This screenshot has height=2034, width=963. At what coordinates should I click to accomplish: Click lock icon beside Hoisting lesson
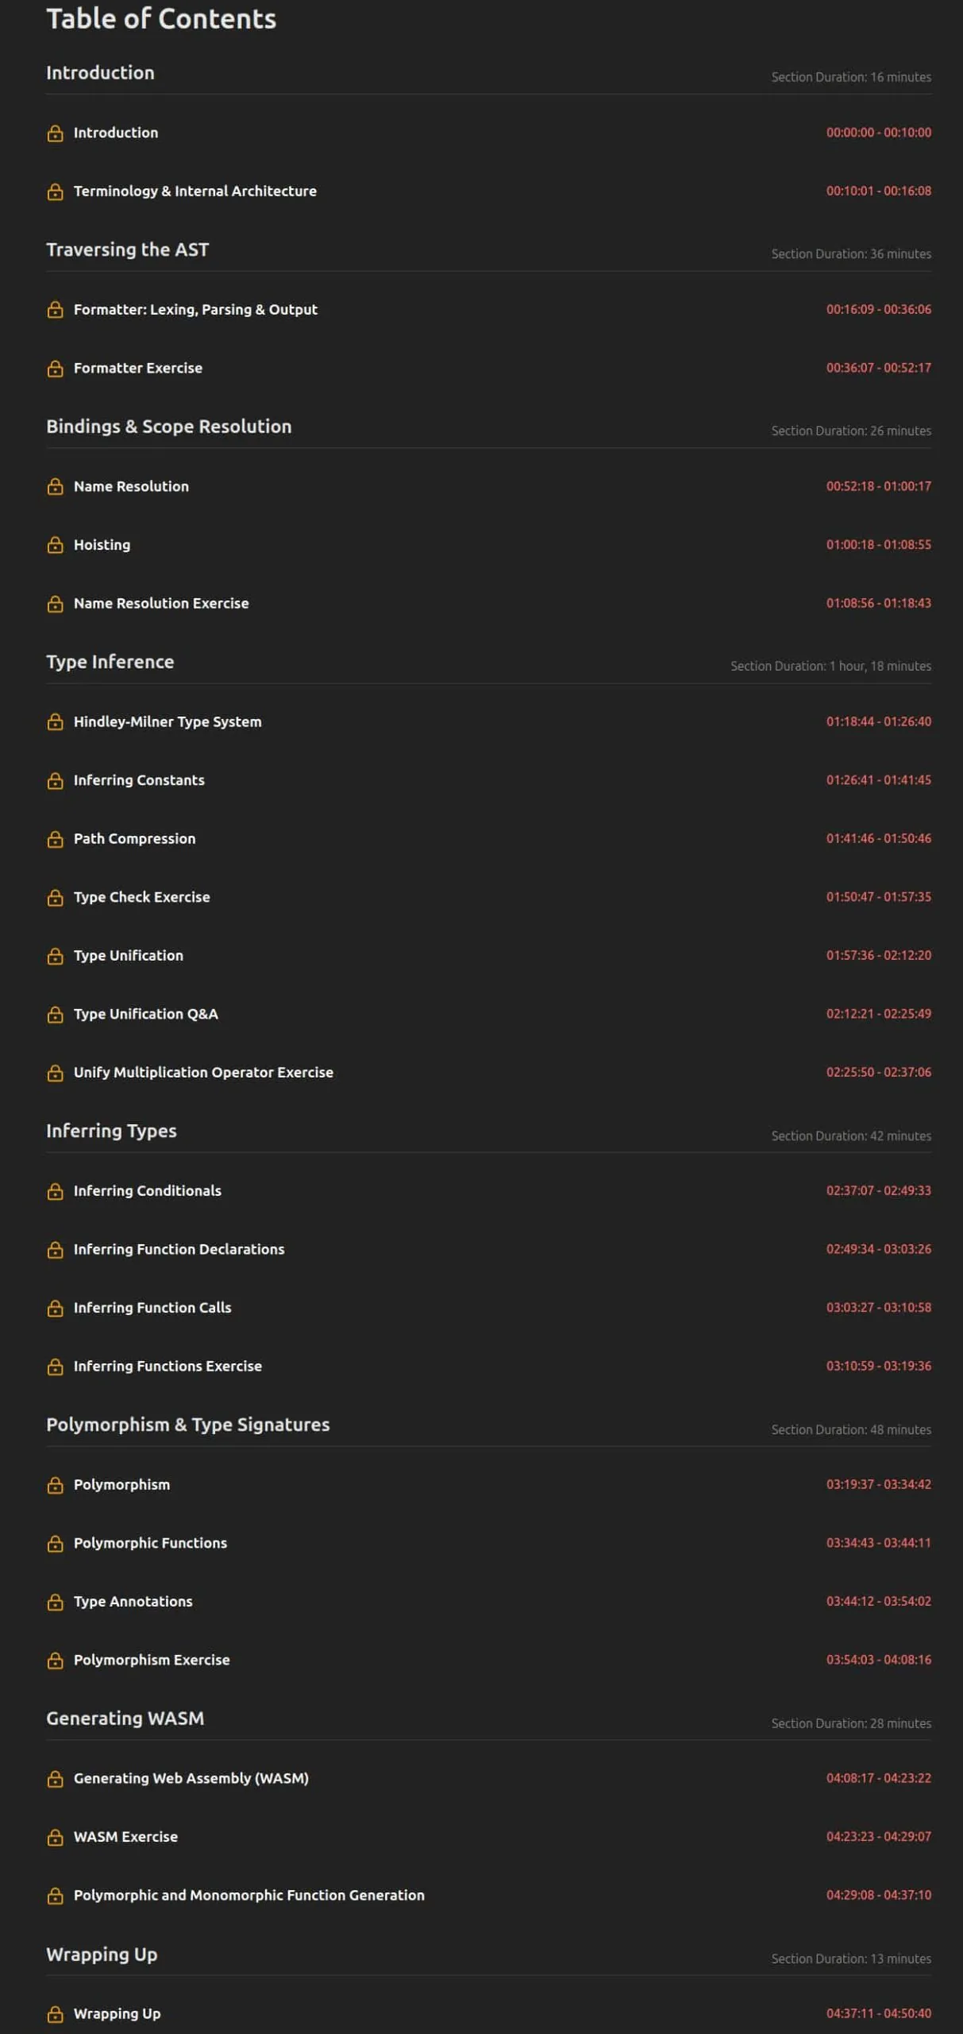point(55,545)
